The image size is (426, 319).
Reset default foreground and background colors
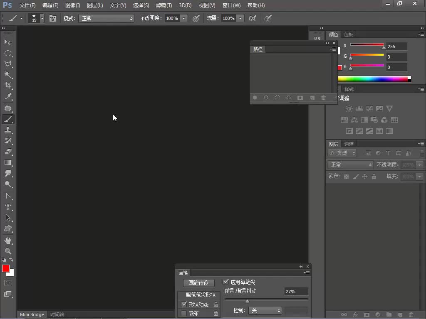click(4, 260)
